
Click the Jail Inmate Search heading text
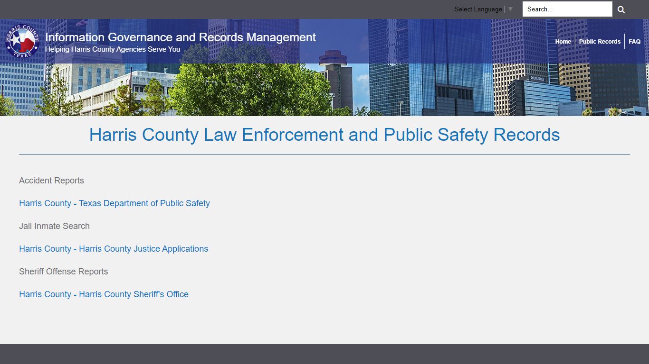point(54,226)
